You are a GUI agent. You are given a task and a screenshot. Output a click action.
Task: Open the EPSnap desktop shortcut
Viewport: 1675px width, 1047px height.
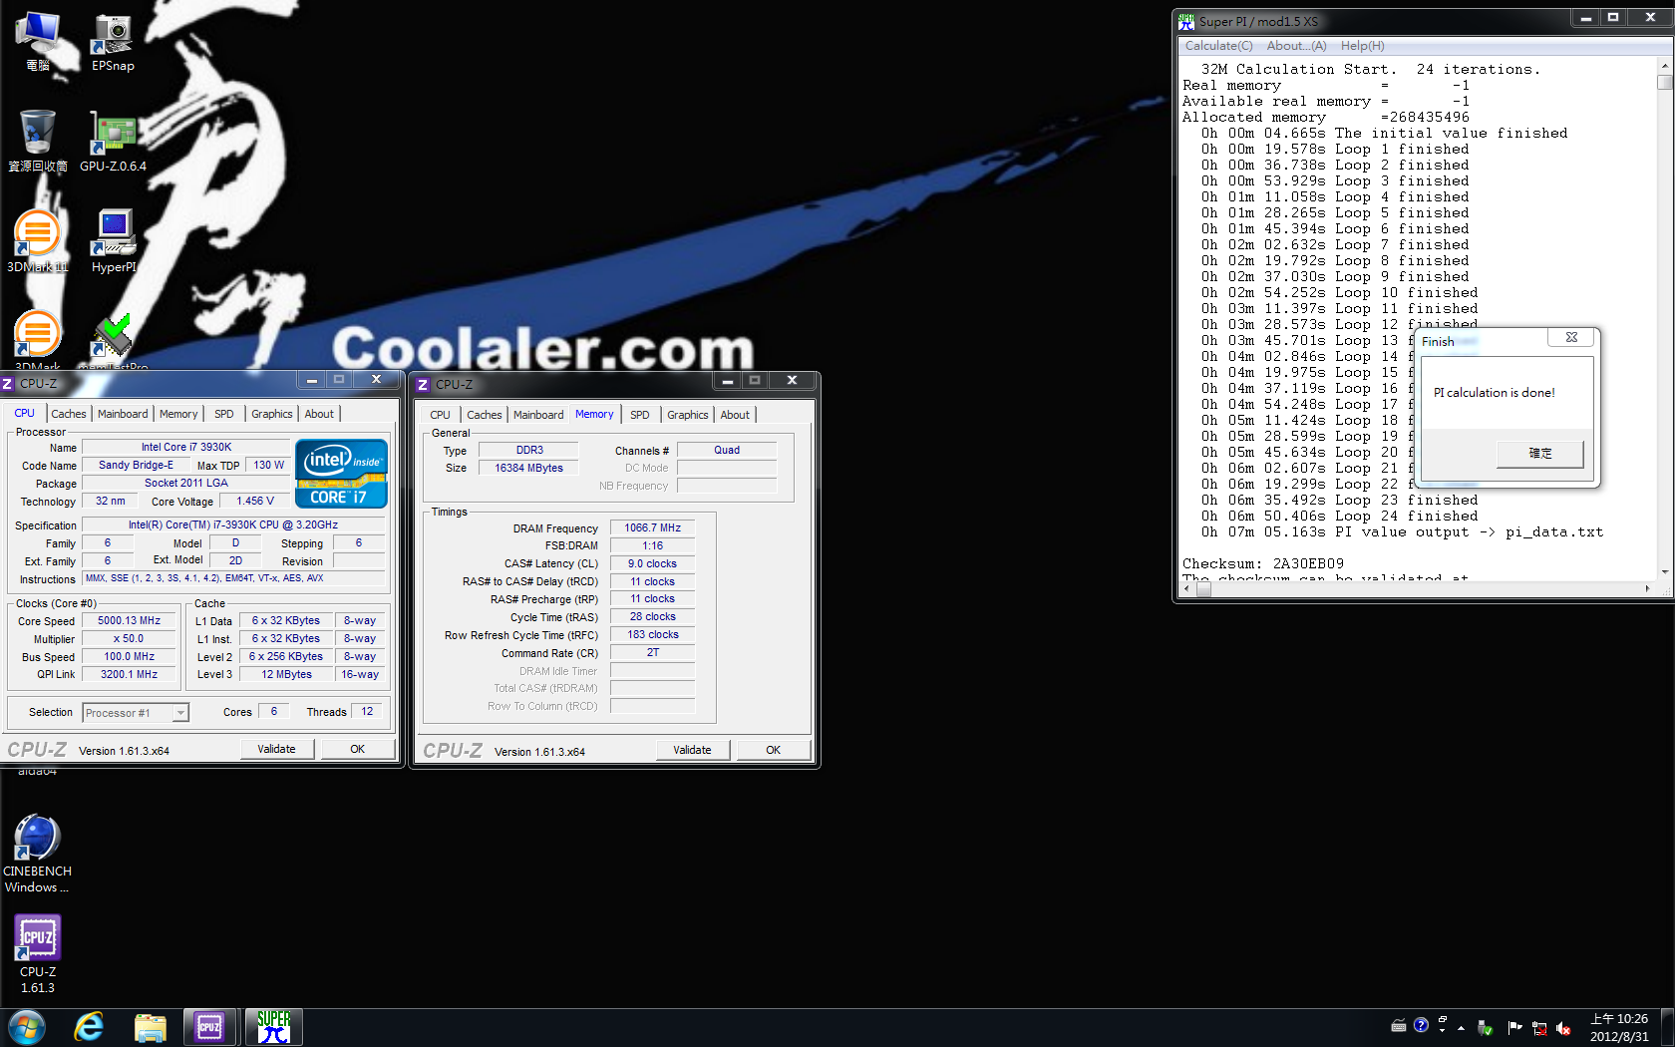coord(113,43)
